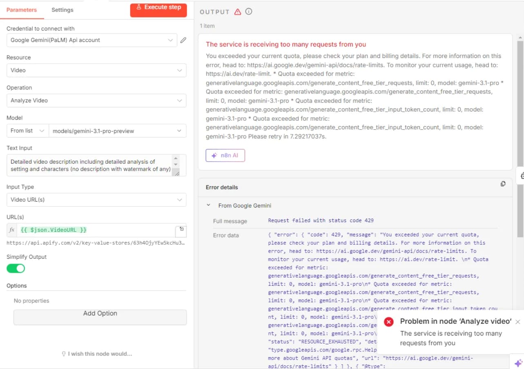Switch to the Settings tab

point(62,10)
